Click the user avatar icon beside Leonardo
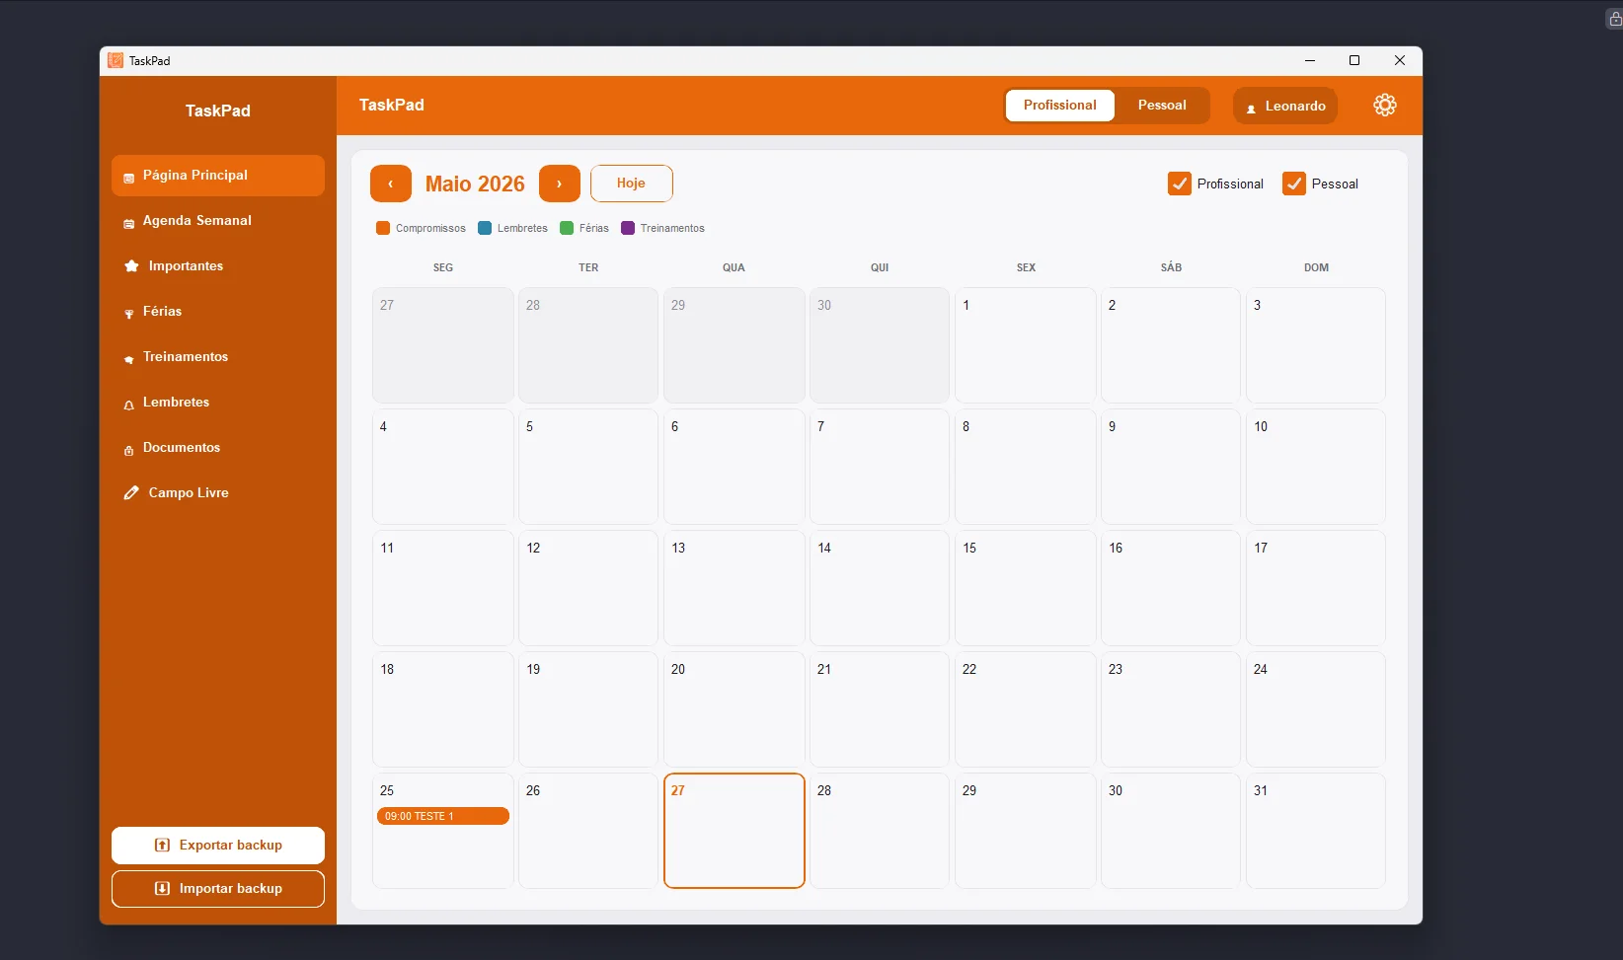The height and width of the screenshot is (960, 1623). point(1251,109)
